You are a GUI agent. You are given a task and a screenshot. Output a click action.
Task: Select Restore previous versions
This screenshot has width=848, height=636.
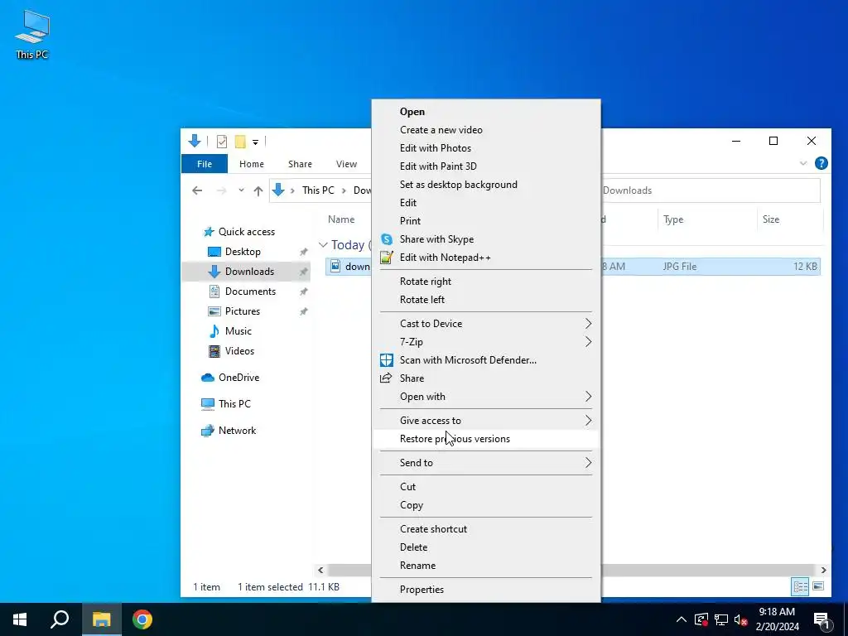point(486,439)
